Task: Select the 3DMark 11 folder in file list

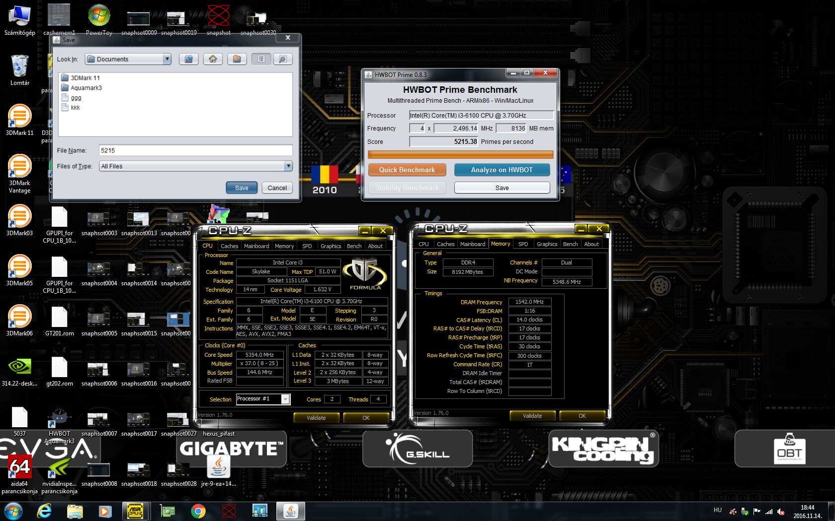Action: (x=80, y=78)
